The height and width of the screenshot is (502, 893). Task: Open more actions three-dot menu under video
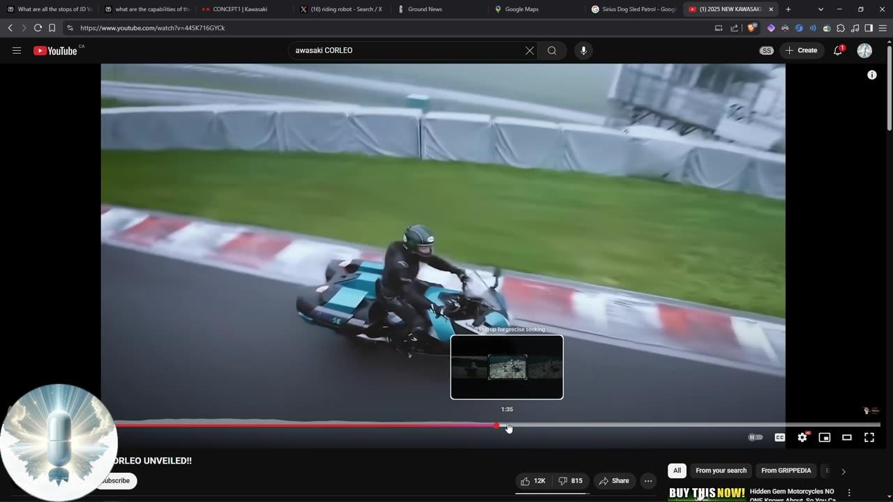click(648, 481)
